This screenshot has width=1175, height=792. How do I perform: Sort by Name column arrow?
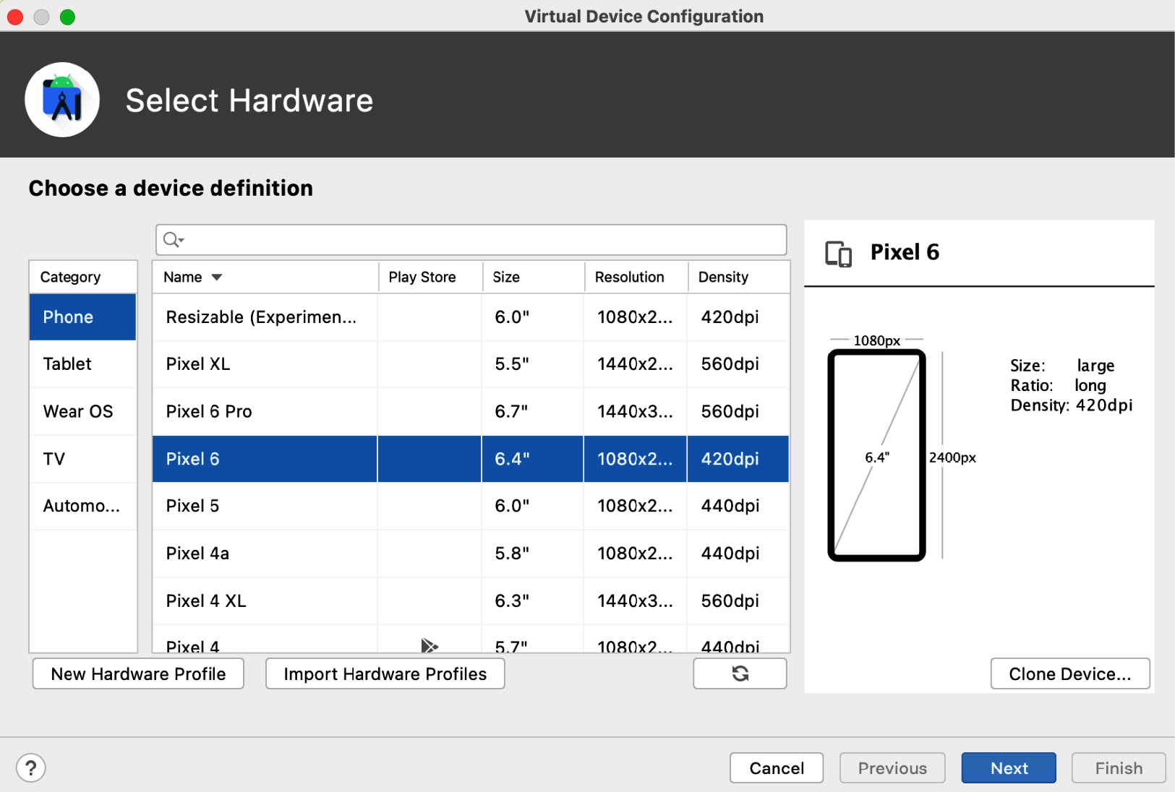coord(217,277)
